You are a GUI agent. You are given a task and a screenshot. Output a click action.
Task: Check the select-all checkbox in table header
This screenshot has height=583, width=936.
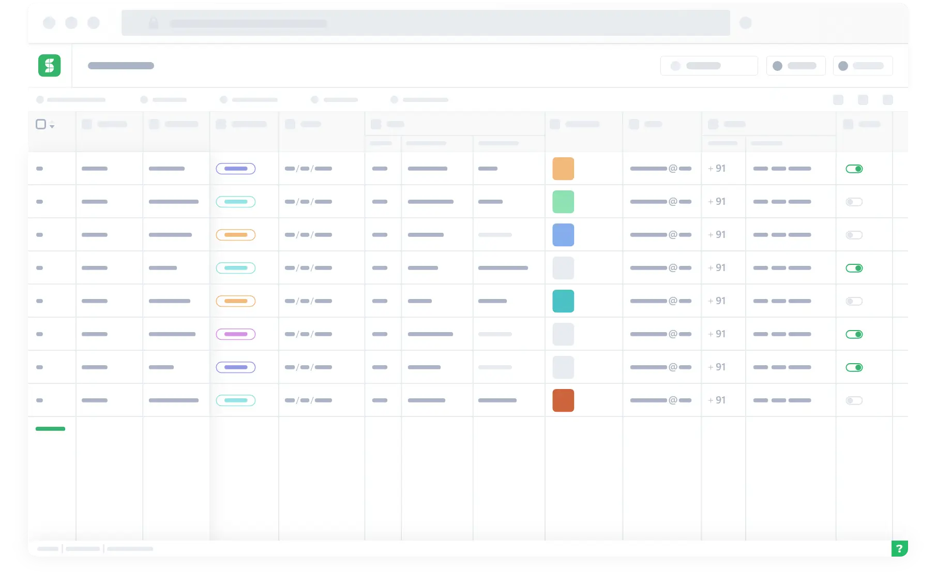[x=41, y=124]
